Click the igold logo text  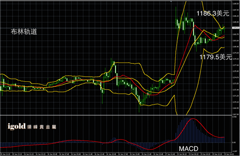tap(16, 127)
